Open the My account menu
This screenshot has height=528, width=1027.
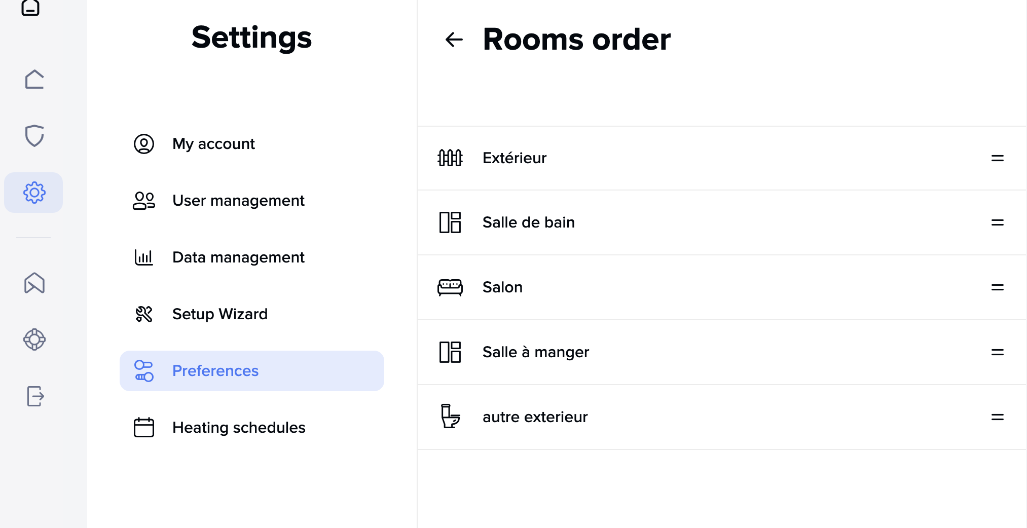click(213, 144)
